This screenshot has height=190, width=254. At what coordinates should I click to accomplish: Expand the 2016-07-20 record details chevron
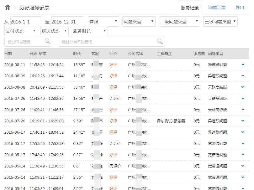tap(243, 121)
